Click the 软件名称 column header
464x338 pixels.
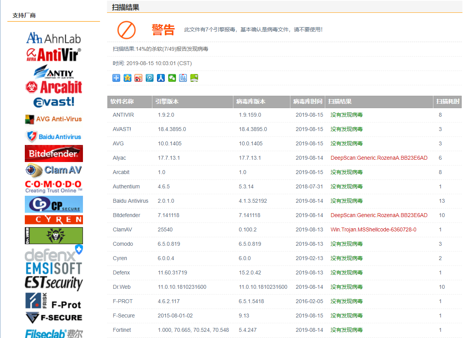pos(129,102)
